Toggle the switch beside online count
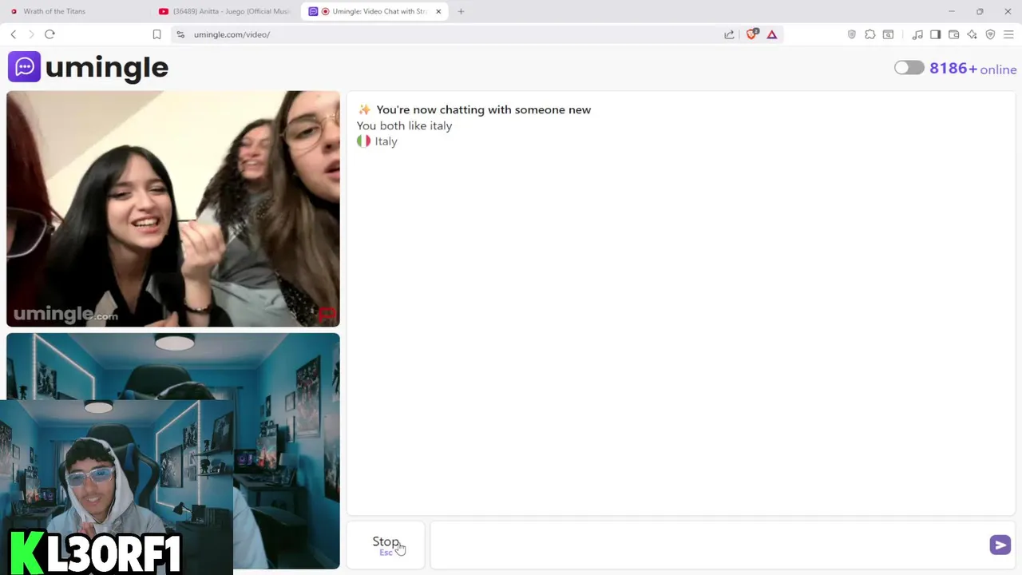Viewport: 1022px width, 575px height. (x=909, y=68)
